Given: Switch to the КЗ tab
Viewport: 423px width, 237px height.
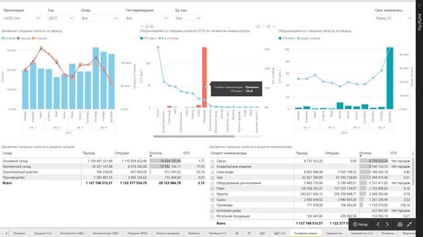Looking at the screenshot, I should coord(249,233).
